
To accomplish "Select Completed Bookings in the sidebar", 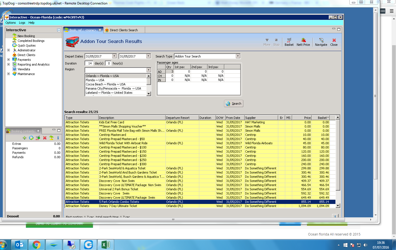I will tap(31, 41).
